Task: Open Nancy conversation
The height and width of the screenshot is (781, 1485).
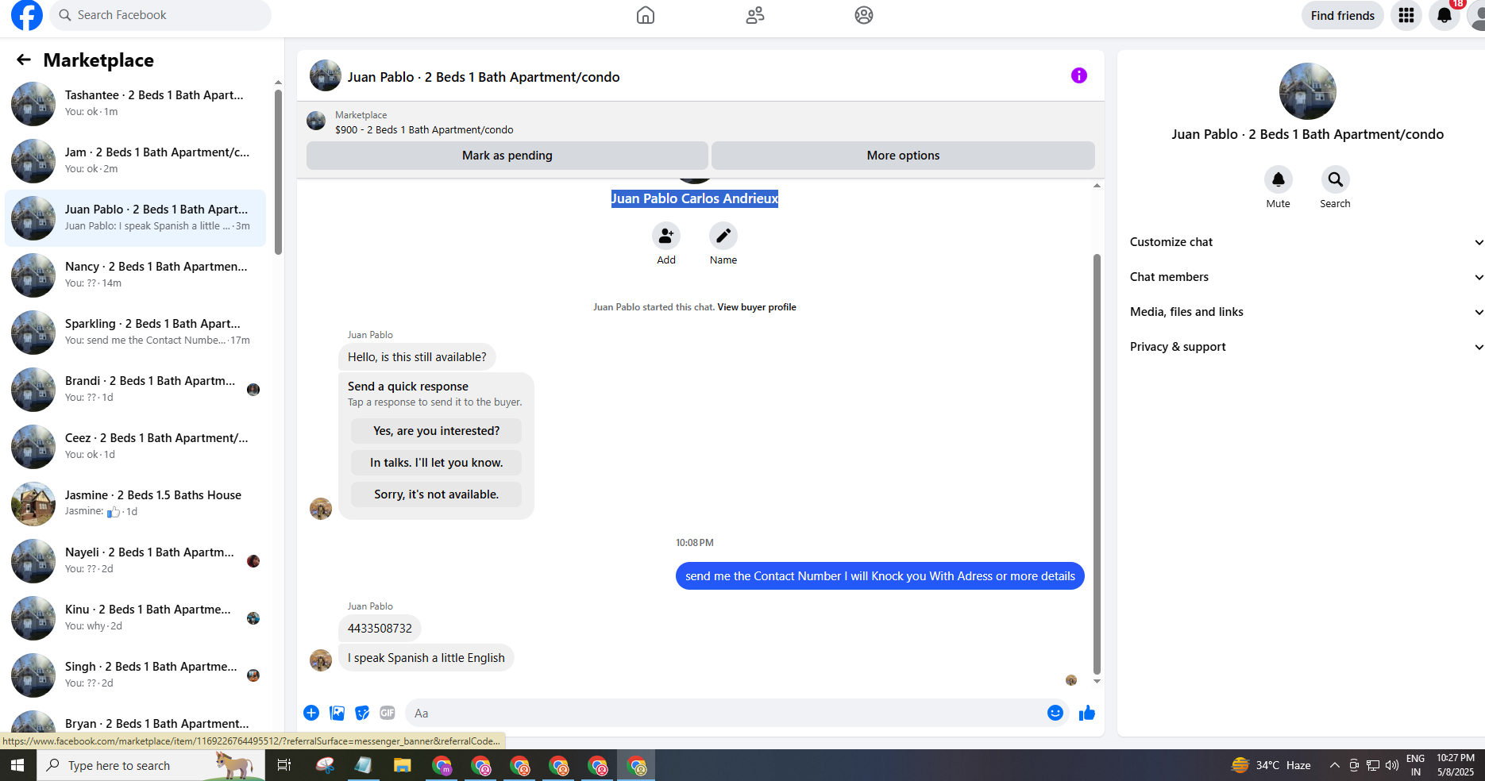Action: coord(136,275)
